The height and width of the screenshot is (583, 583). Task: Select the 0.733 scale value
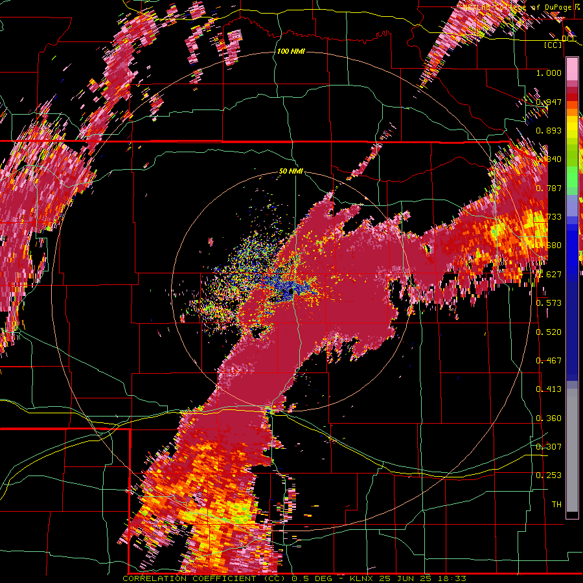[549, 217]
